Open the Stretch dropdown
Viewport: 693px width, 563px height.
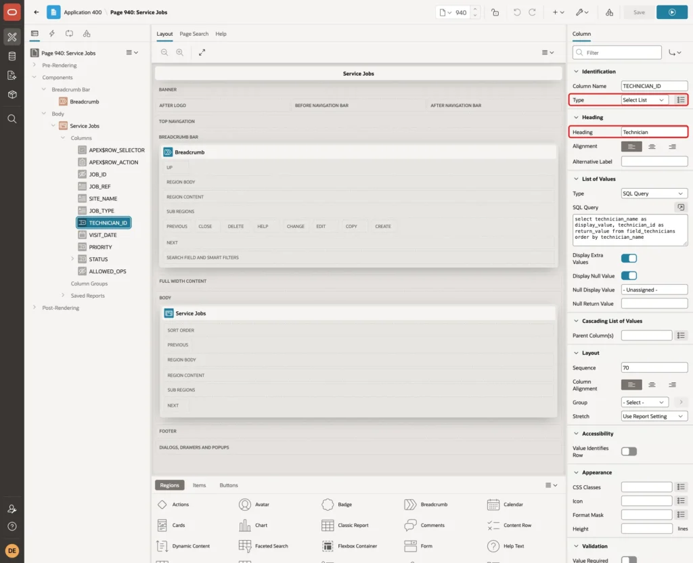[x=654, y=416]
